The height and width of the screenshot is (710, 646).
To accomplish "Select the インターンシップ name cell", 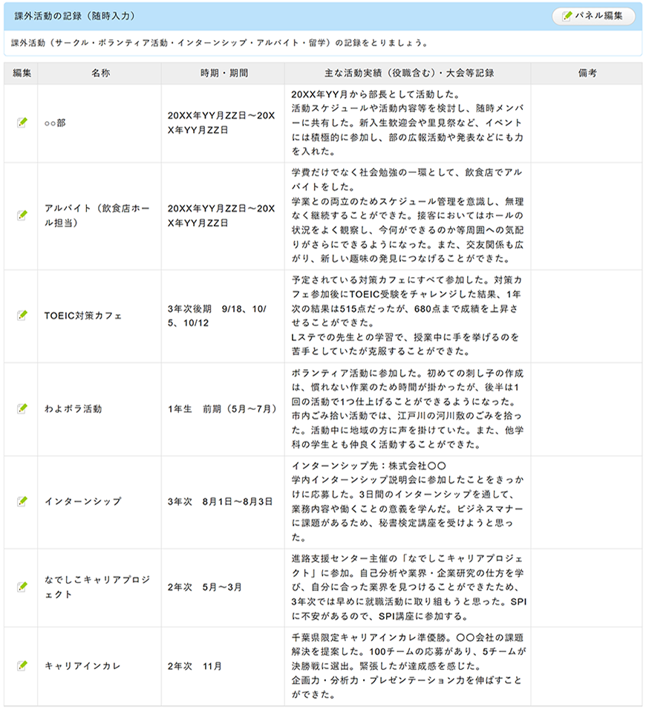I will [x=99, y=502].
